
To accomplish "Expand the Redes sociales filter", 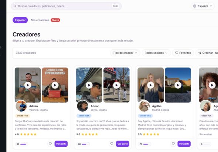I will point(156,53).
